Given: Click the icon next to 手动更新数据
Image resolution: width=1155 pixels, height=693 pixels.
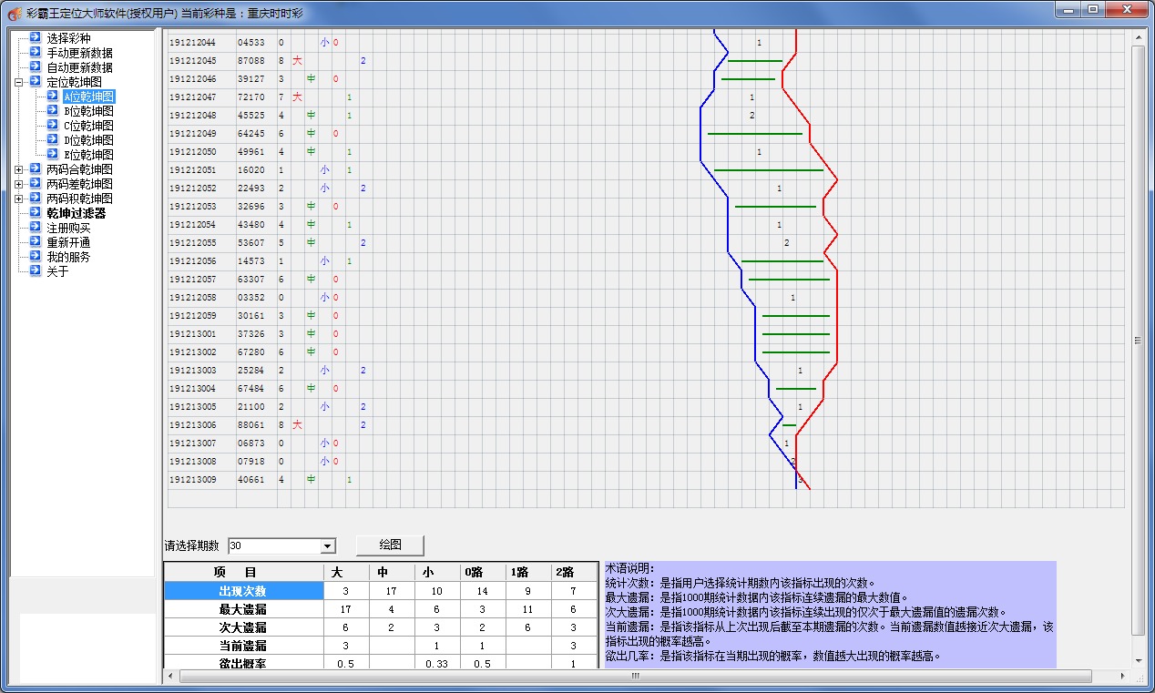Looking at the screenshot, I should tap(35, 53).
